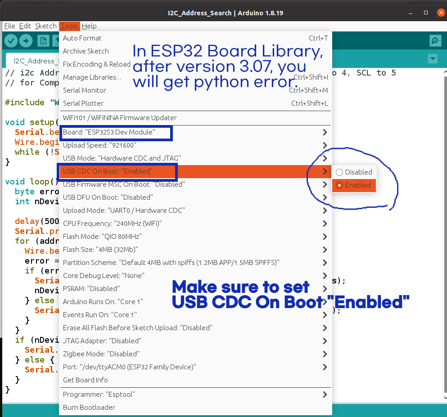Click scrollbar down arrow in editor
Screen dimensions: 447x417
click(x=445, y=398)
